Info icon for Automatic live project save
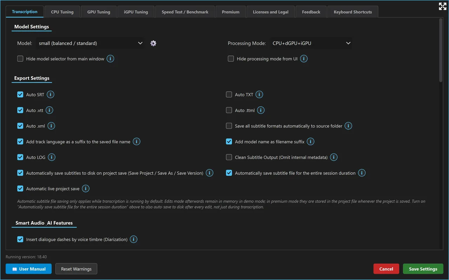This screenshot has width=449, height=280. (x=86, y=189)
